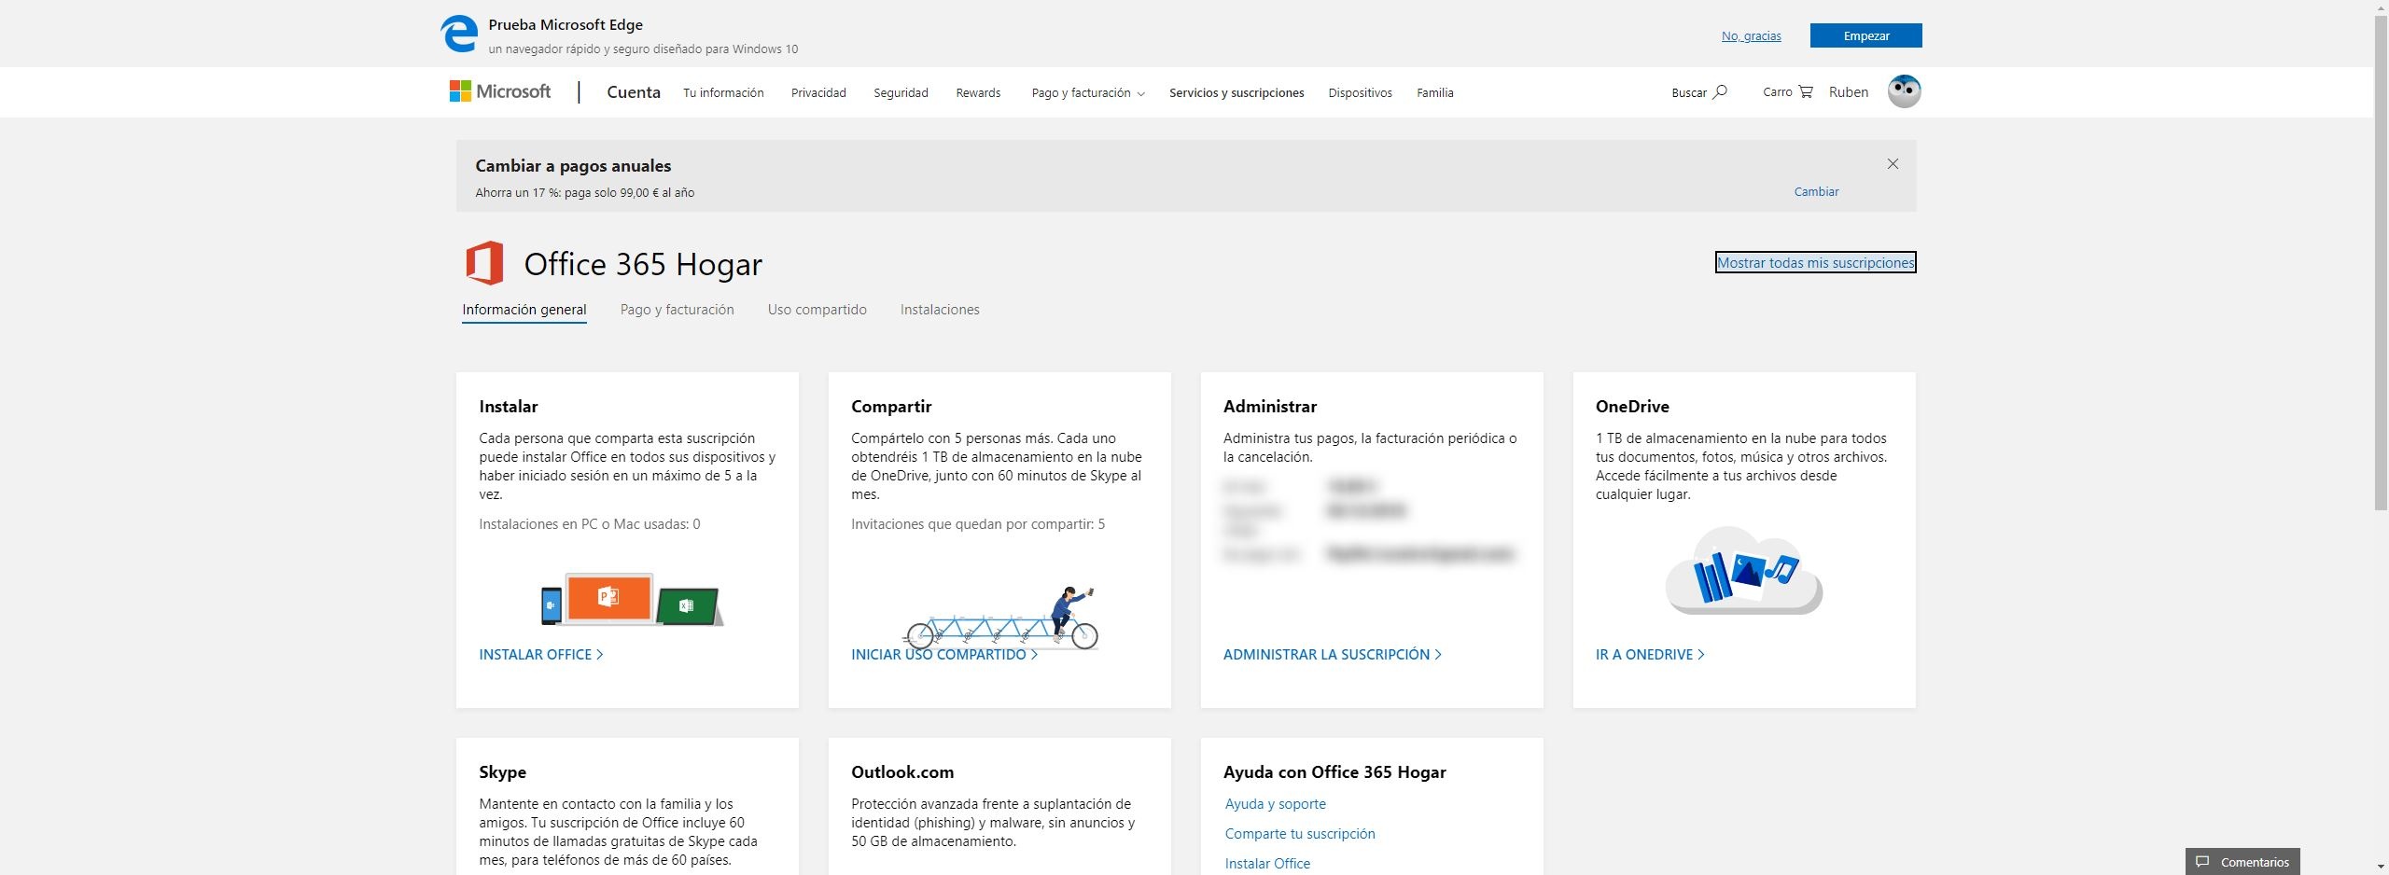Go to Seguridad in navigation
The image size is (2389, 875).
coord(901,93)
